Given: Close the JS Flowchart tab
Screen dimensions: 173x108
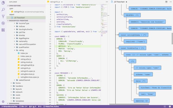Looking at the screenshot, I should click(127, 2).
